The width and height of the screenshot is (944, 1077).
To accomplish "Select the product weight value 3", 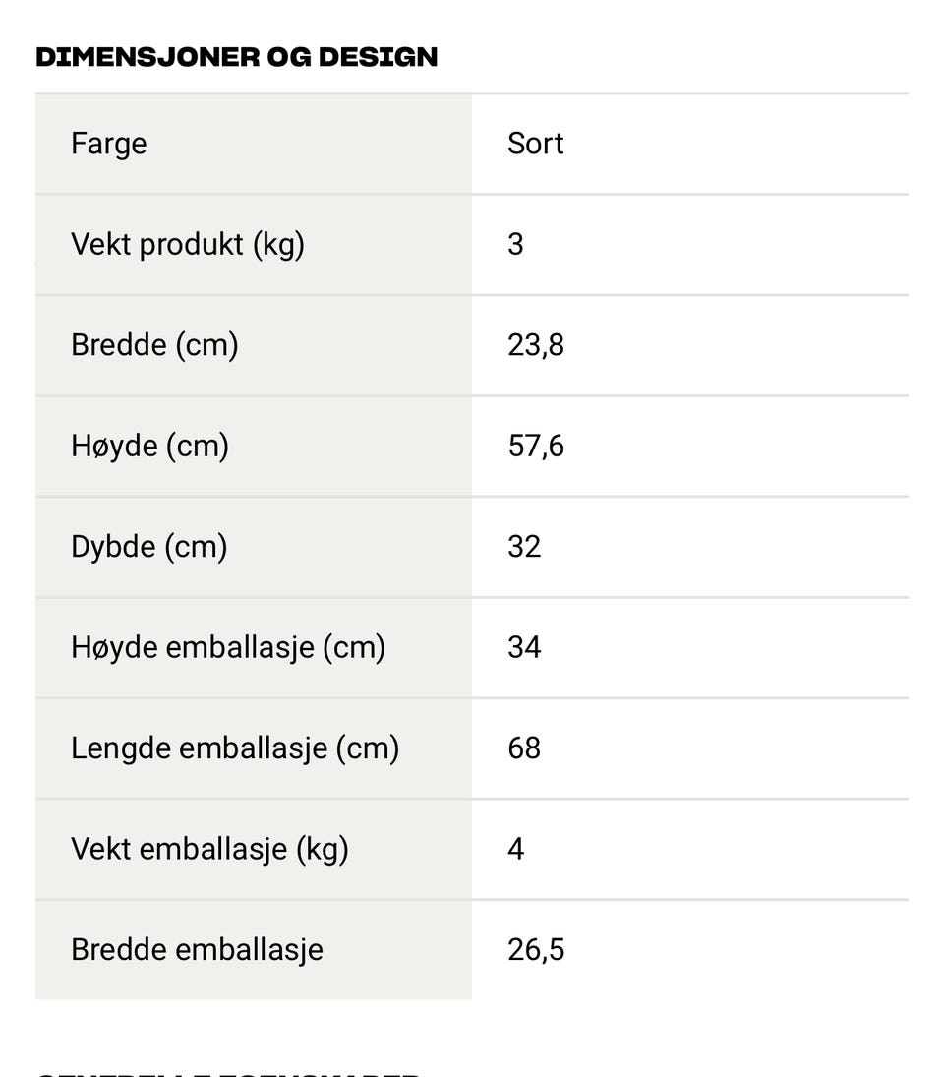I will pyautogui.click(x=515, y=244).
